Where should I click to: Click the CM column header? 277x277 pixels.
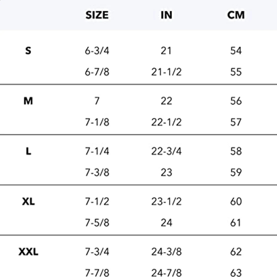(236, 15)
